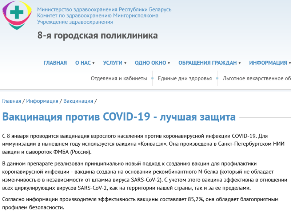Select Главная in the breadcrumb trail
The height and width of the screenshot is (212, 291).
tap(12, 101)
